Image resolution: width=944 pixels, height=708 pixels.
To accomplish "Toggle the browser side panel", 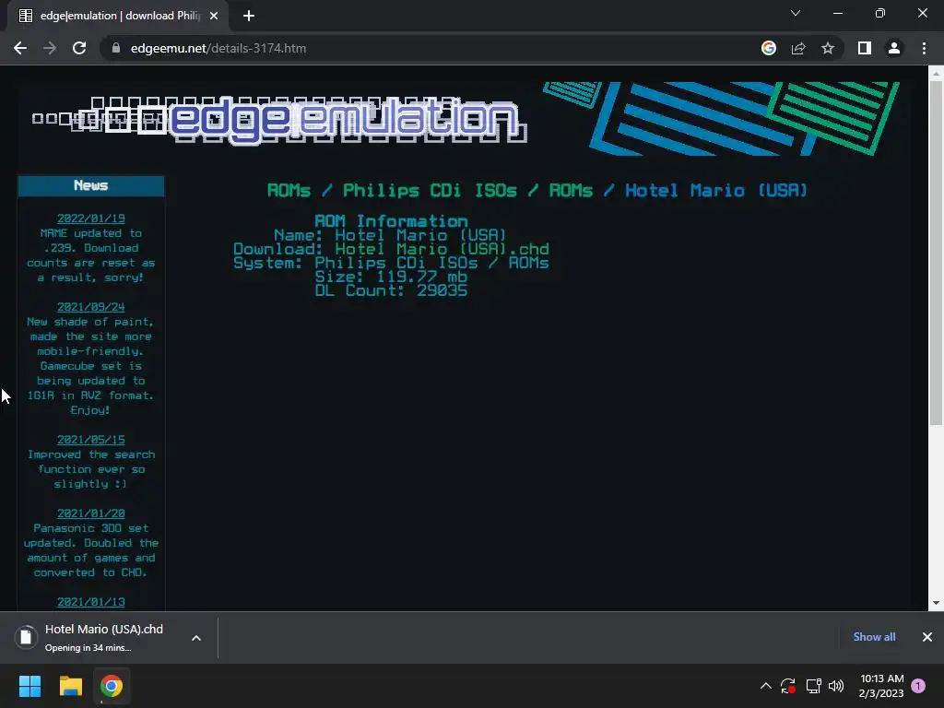I will click(x=865, y=48).
